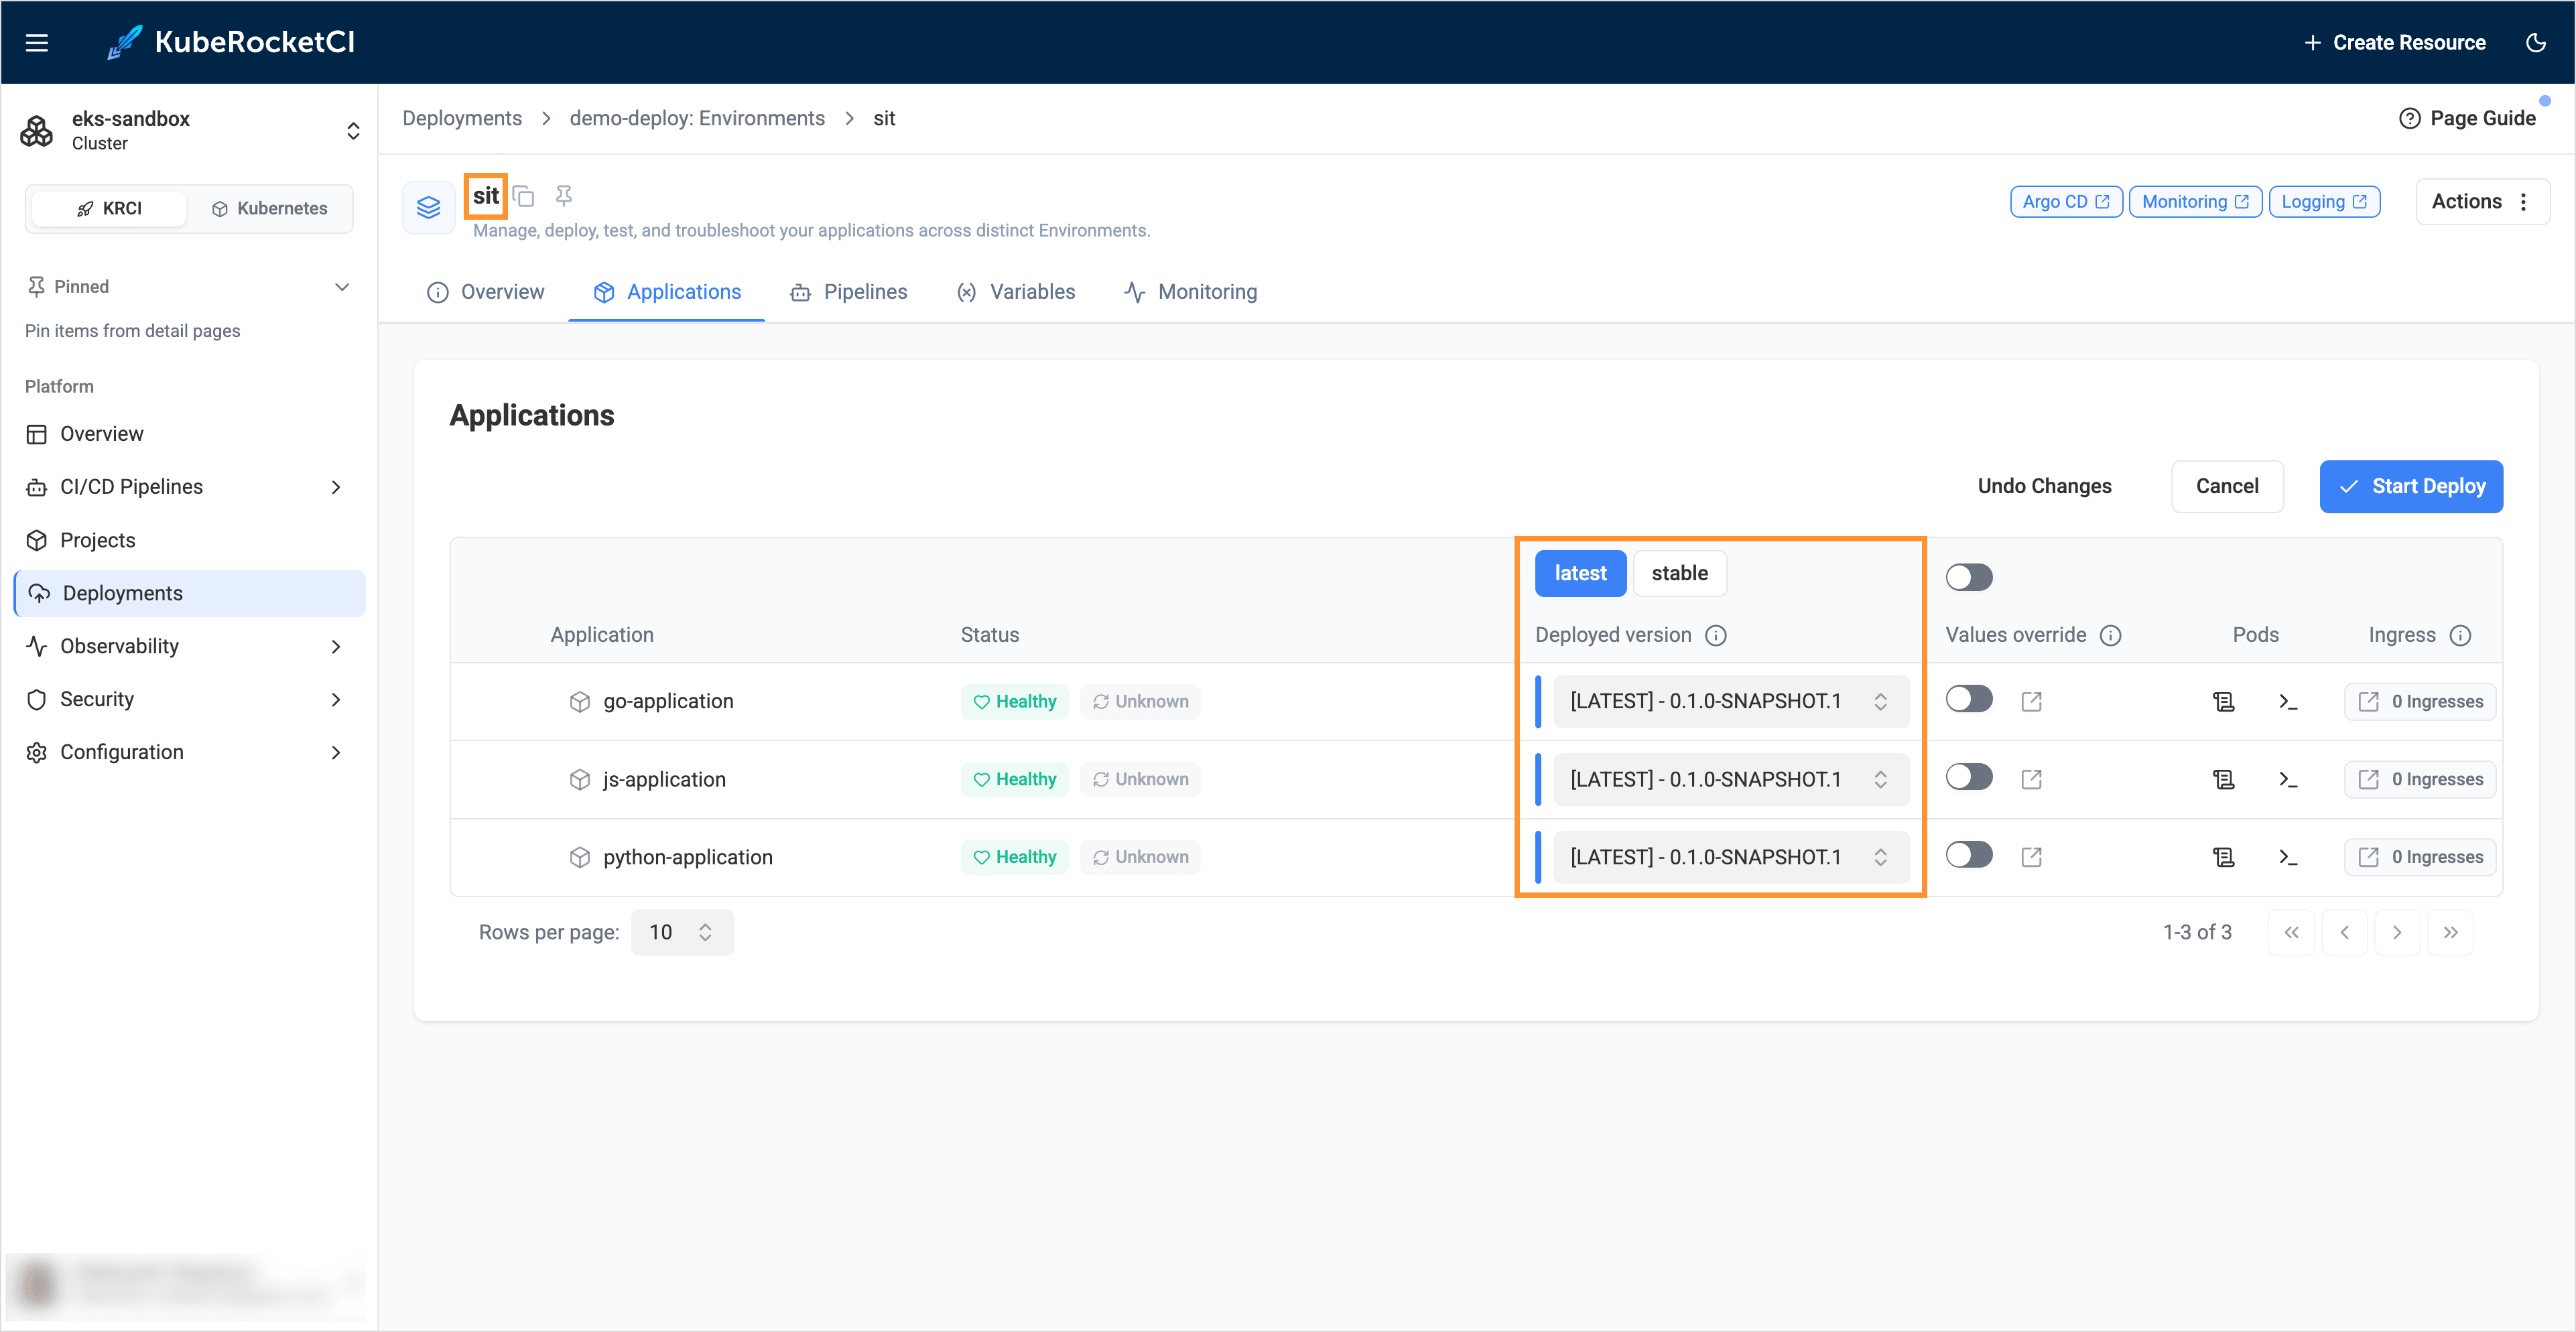Go to next page of results

coord(2397,932)
